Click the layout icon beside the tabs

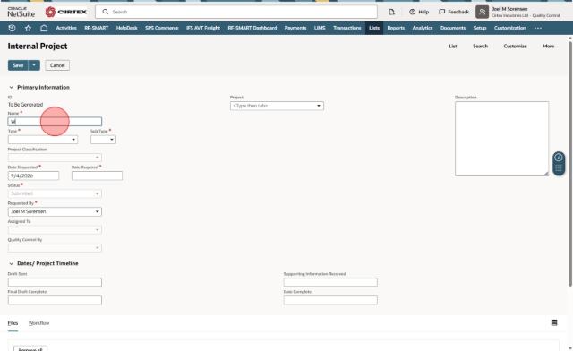554,322
